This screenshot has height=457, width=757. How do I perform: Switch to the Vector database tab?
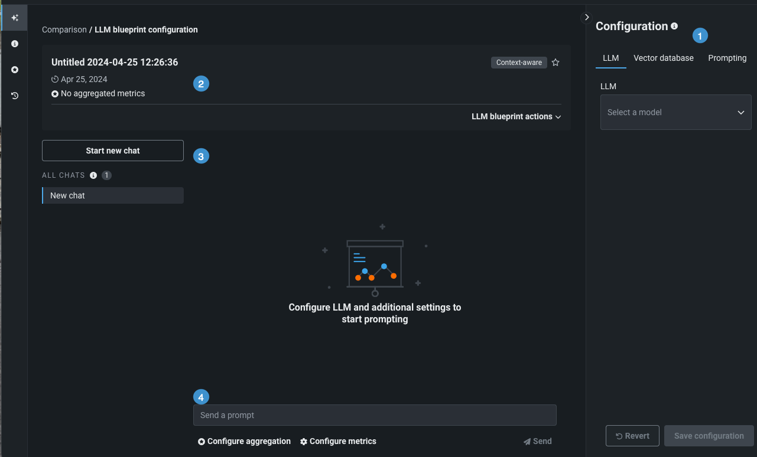(664, 58)
